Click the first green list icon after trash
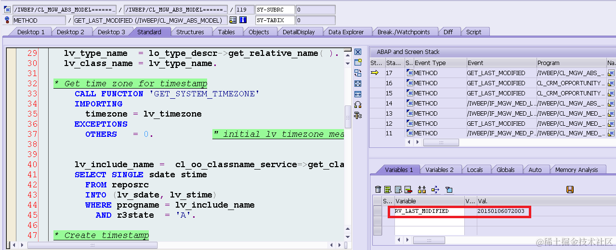The image size is (616, 250). tap(388, 189)
